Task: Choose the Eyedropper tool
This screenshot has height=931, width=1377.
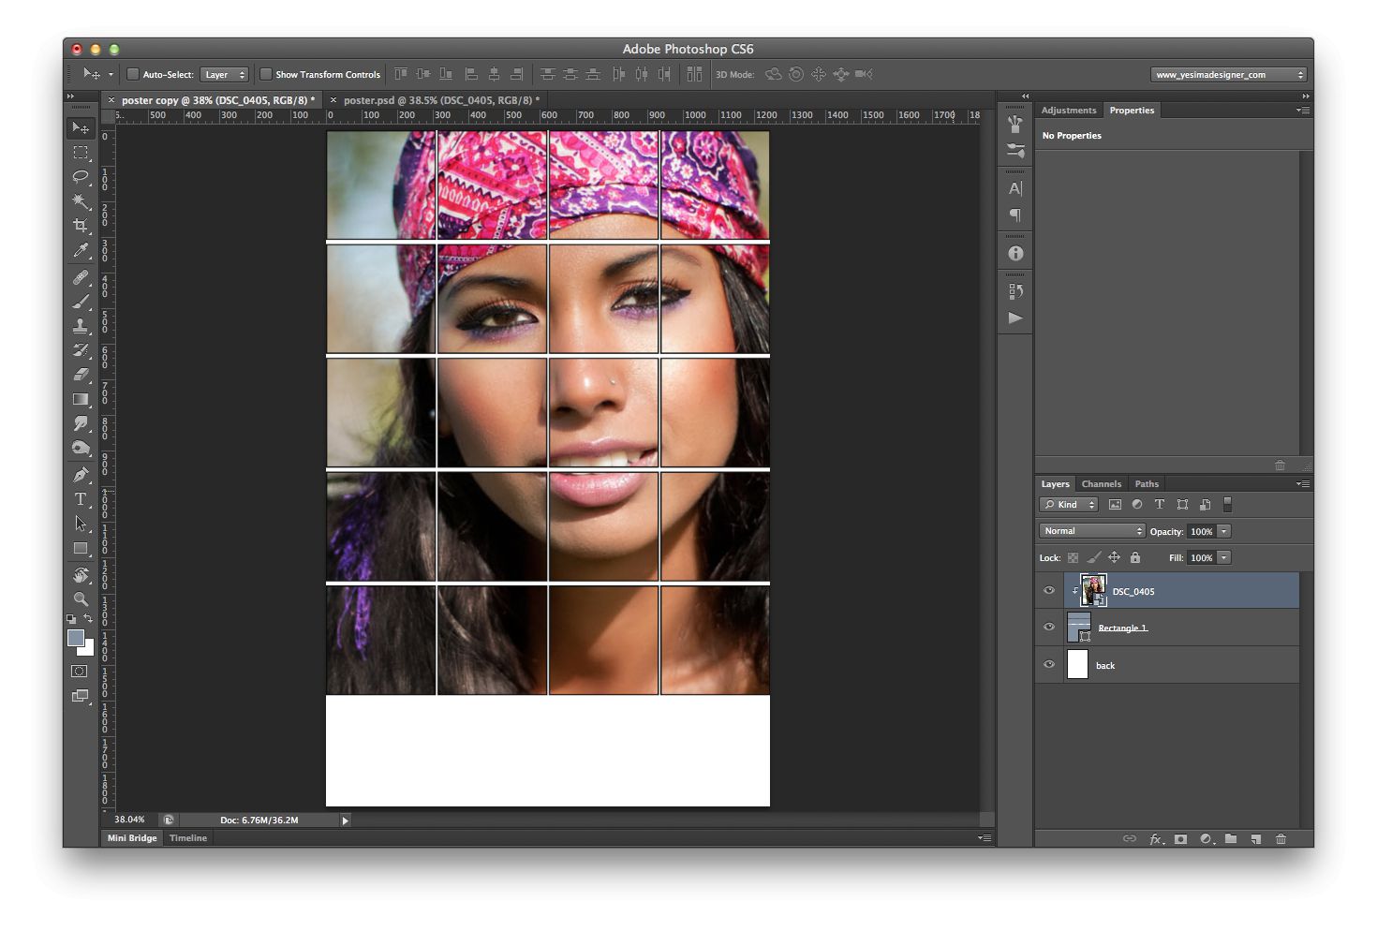Action: point(81,251)
